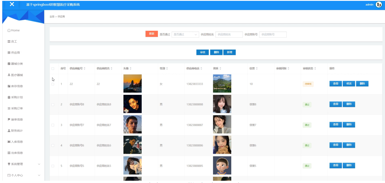This screenshot has height=183, width=385.
Task: Collapse sidebar with the X icon
Action: (12, 4)
